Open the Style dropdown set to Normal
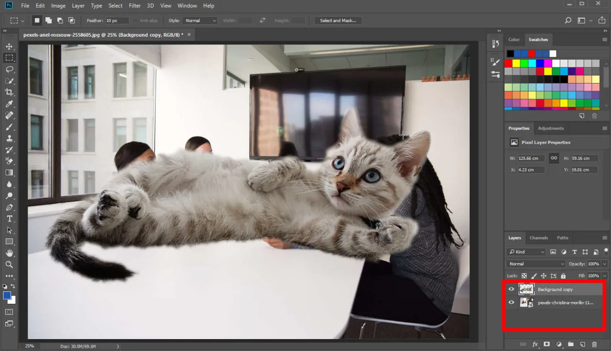This screenshot has height=351, width=611. point(200,21)
